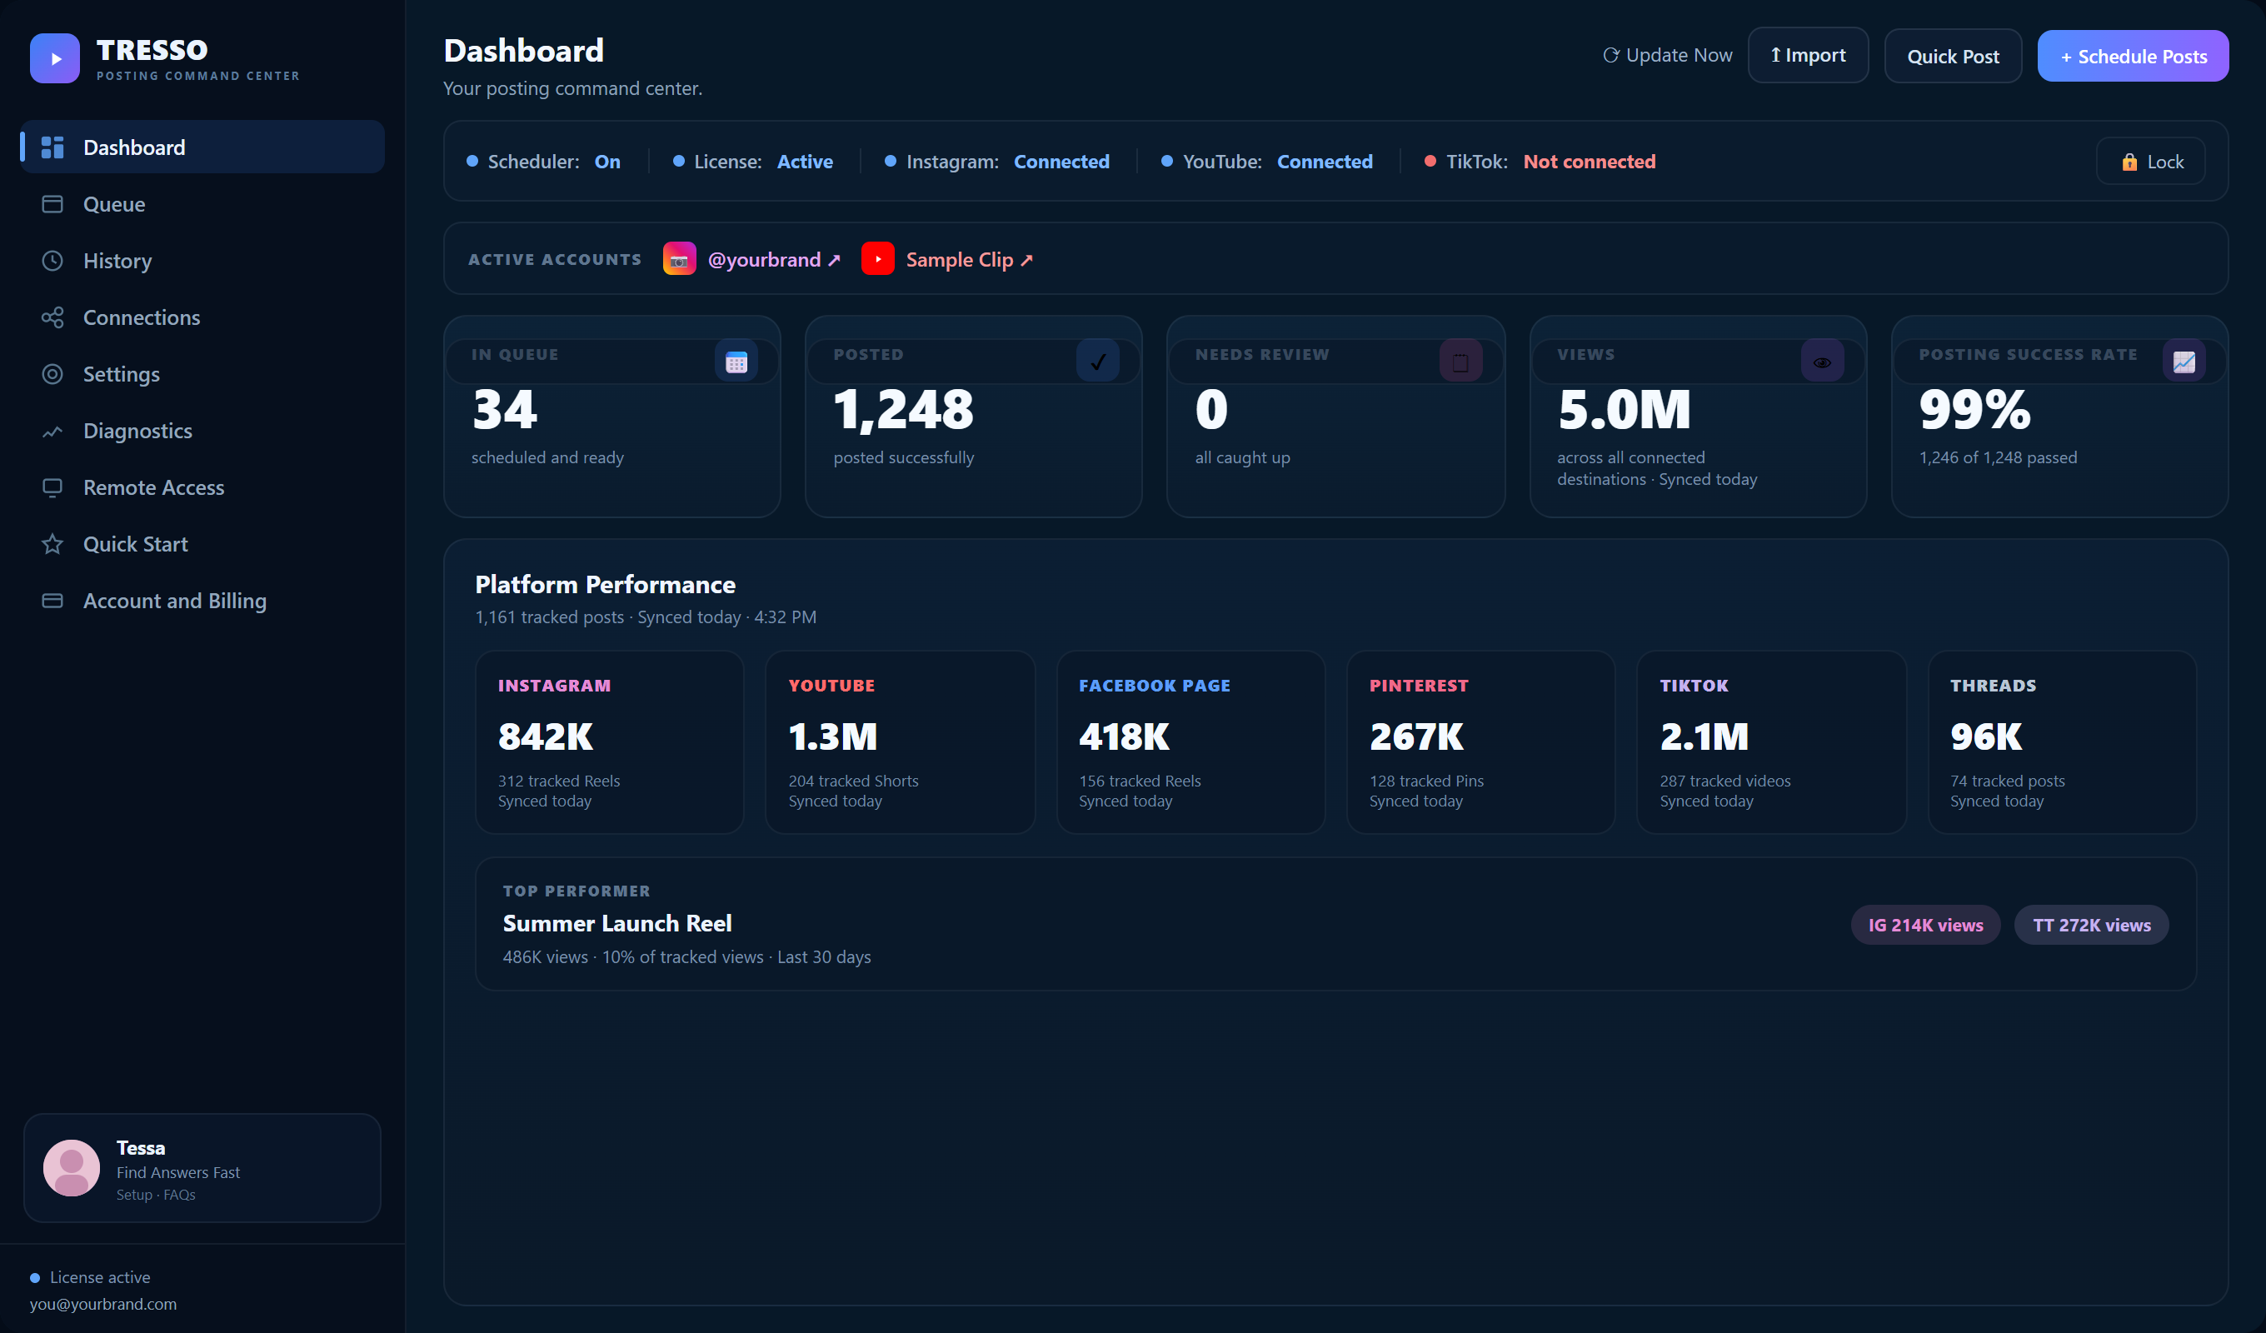Viewport: 2266px width, 1333px height.
Task: Click the Posted checkmark icon
Action: coord(1098,362)
